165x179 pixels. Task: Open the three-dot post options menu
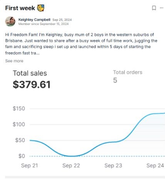coord(162,8)
